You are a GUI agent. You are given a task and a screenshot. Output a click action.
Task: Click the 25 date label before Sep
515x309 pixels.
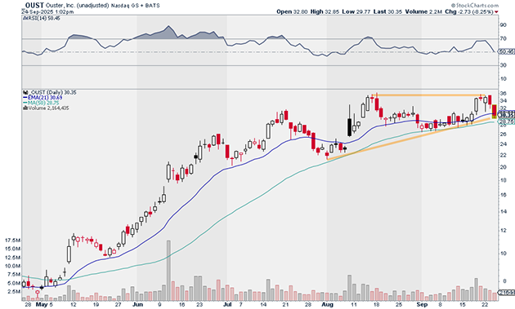pos(399,304)
